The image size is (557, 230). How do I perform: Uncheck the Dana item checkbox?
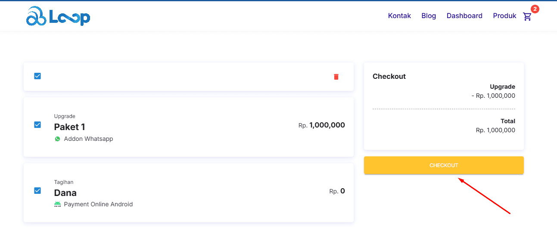(x=37, y=190)
